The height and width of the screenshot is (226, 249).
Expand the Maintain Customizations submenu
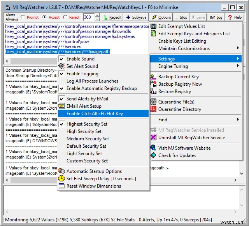[x=196, y=48]
